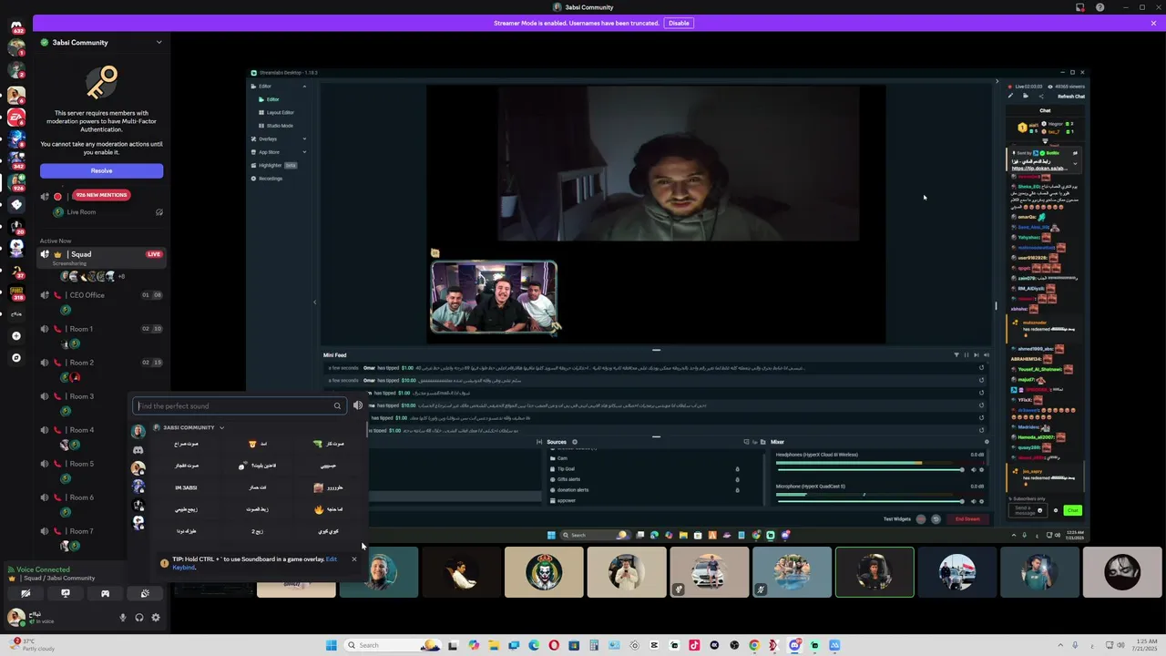Collapse the Editor section in Streamlabs sidebar
The image size is (1166, 656).
[304, 87]
